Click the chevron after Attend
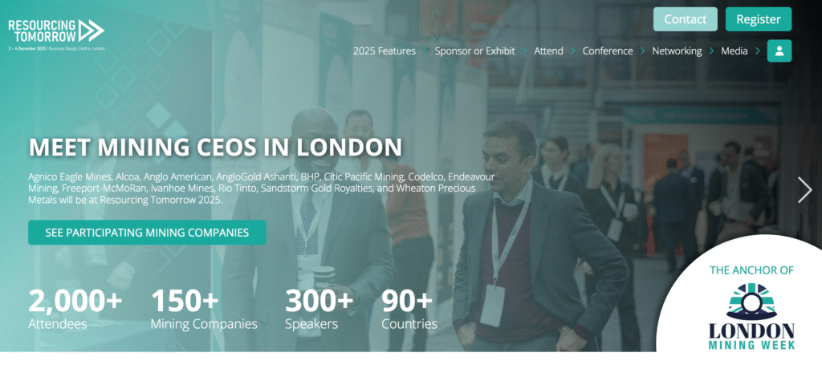The image size is (822, 369). (573, 51)
